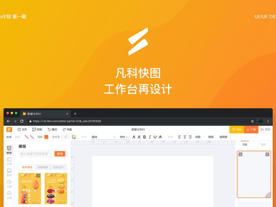Click the browser profile avatar circle
This screenshot has height=207, width=276.
pos(261,121)
